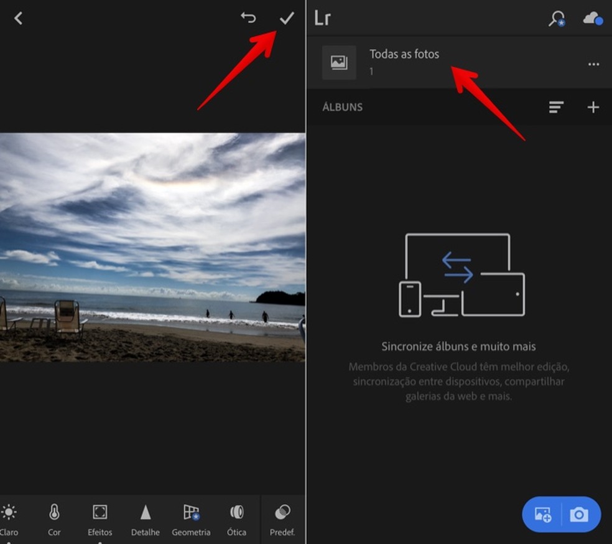Select the Geometria premium tool
Image resolution: width=612 pixels, height=544 pixels.
tap(191, 519)
